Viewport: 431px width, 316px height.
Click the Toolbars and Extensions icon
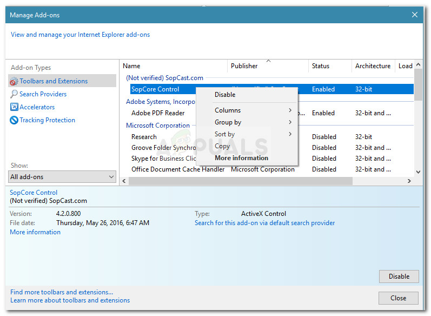(14, 81)
